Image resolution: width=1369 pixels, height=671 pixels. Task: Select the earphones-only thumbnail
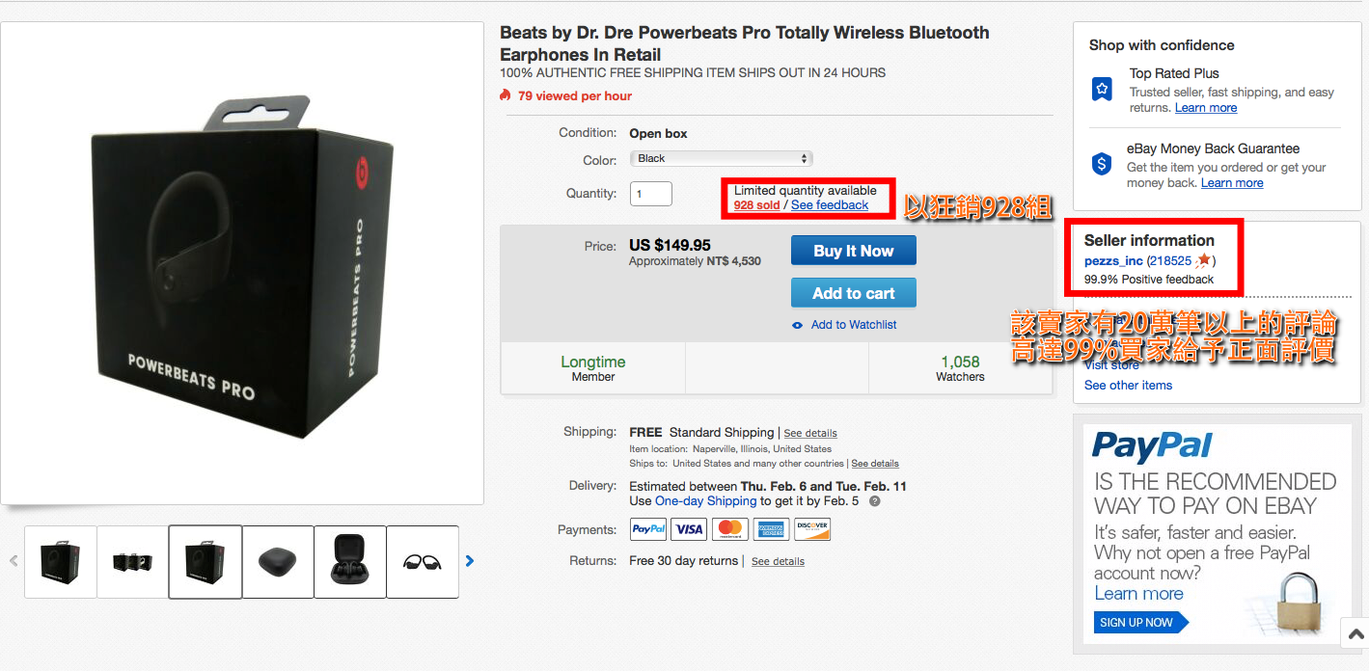[x=423, y=562]
